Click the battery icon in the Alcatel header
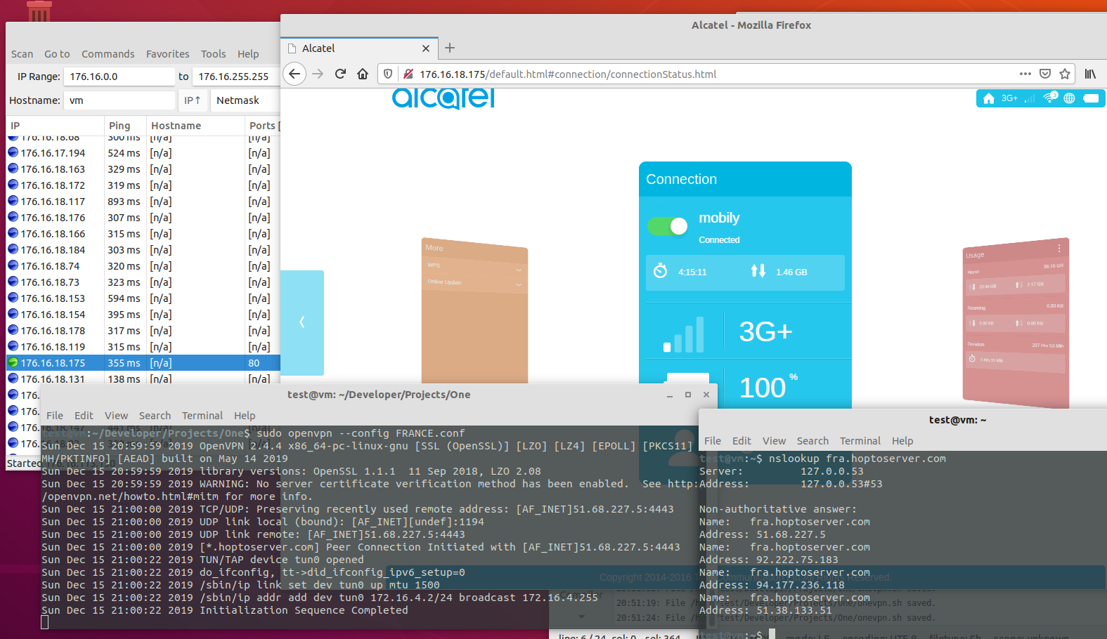 pos(1091,98)
